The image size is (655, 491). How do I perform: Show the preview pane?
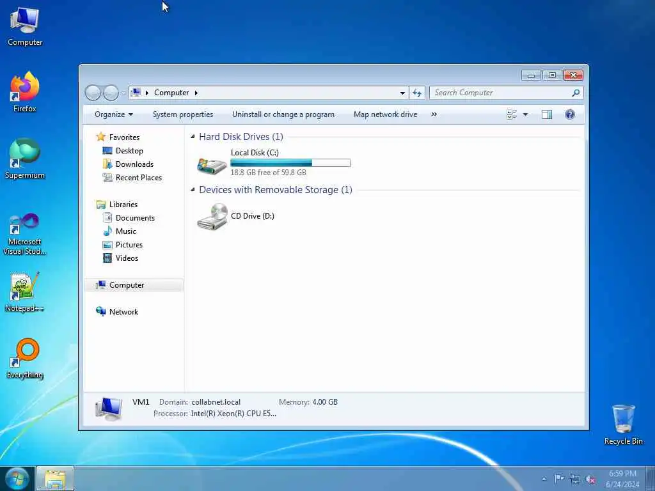[546, 114]
